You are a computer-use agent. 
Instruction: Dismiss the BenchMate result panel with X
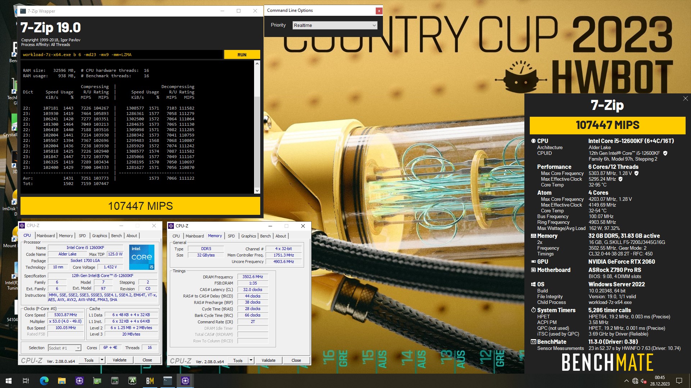point(685,98)
